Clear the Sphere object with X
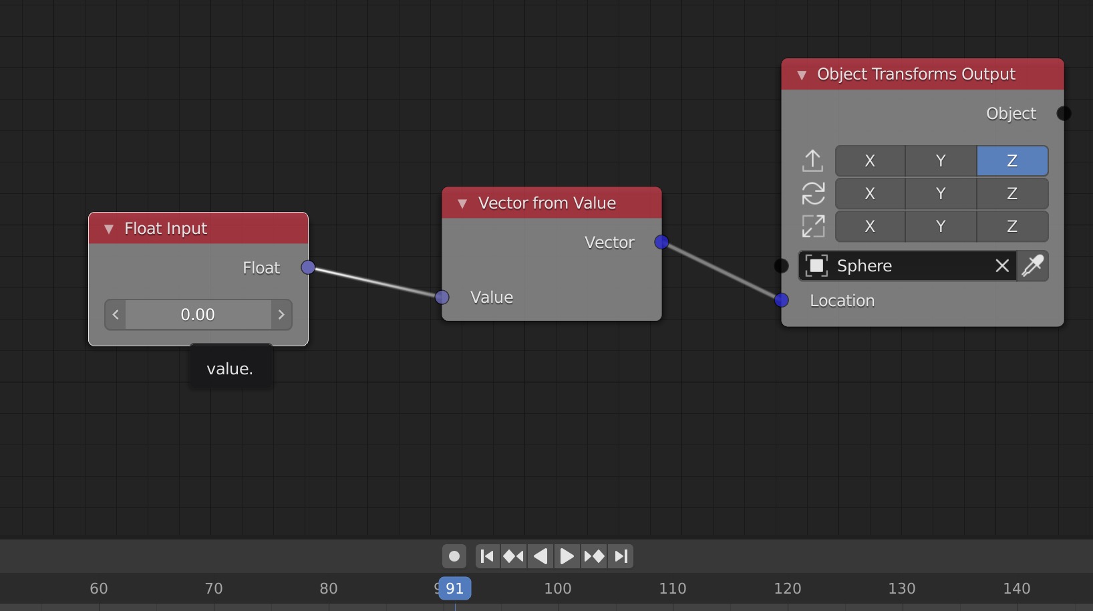1093x611 pixels. 1002,266
